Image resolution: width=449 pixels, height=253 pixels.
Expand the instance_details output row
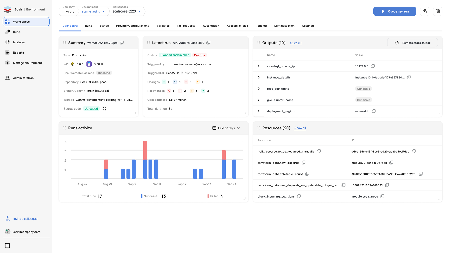(259, 77)
